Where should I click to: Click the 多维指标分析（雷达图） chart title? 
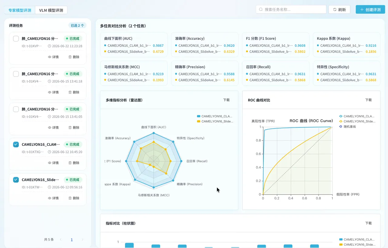[124, 100]
